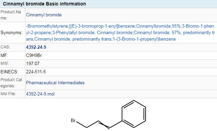This screenshot has height=131, width=217.
Task: Click the molecular weight 197.07 value
Action: [33, 64]
